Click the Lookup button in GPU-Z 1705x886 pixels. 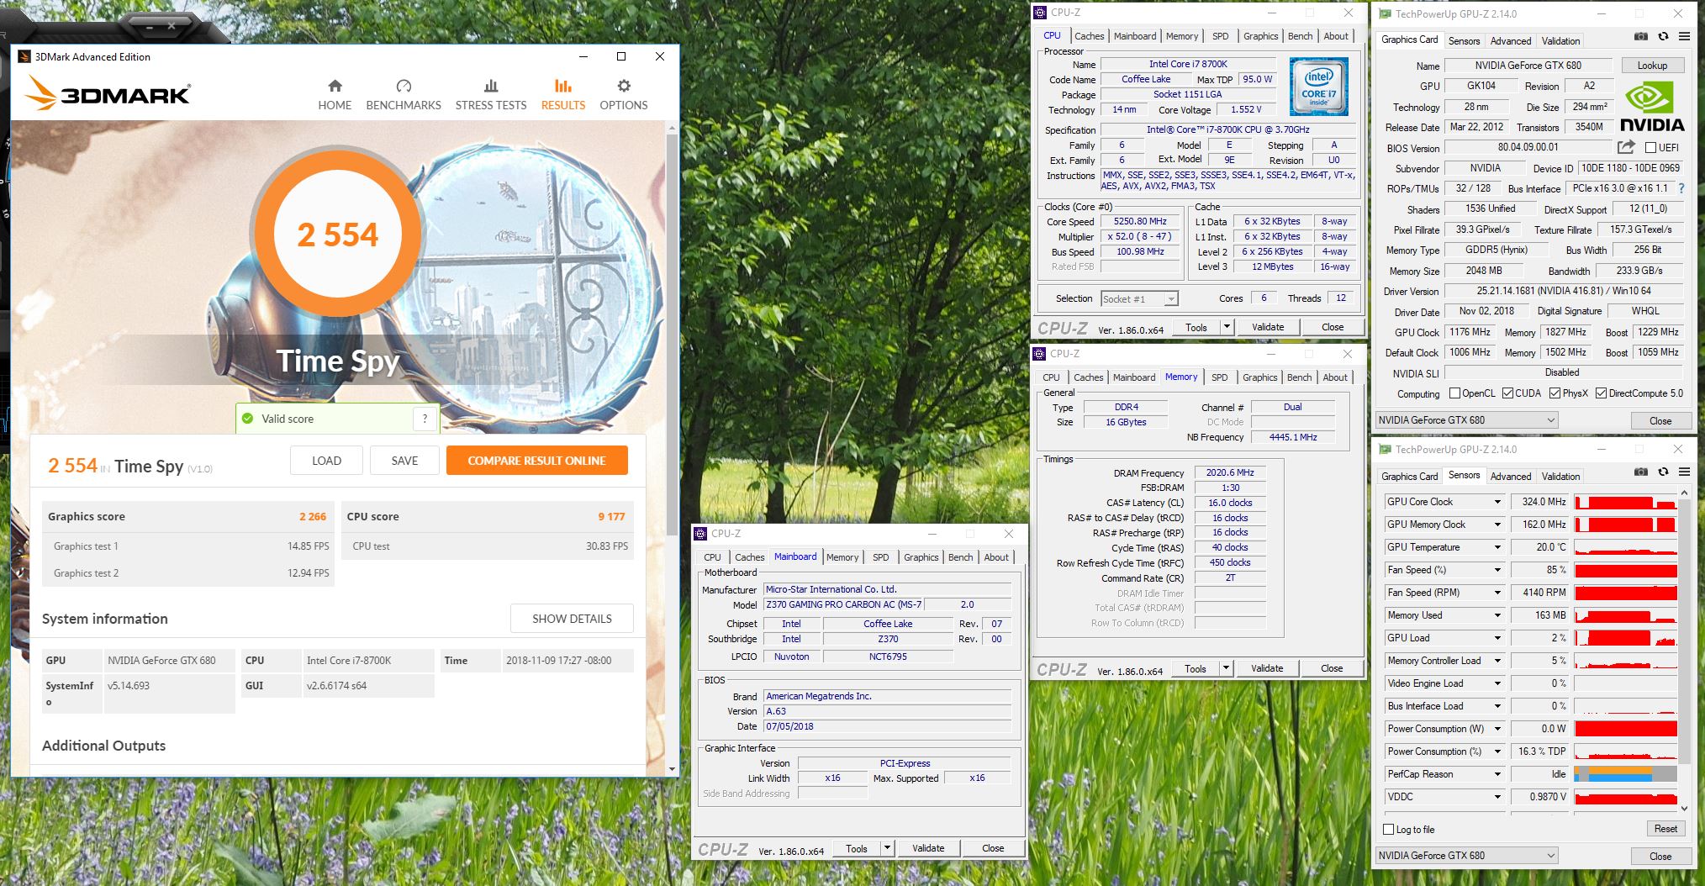[1651, 66]
